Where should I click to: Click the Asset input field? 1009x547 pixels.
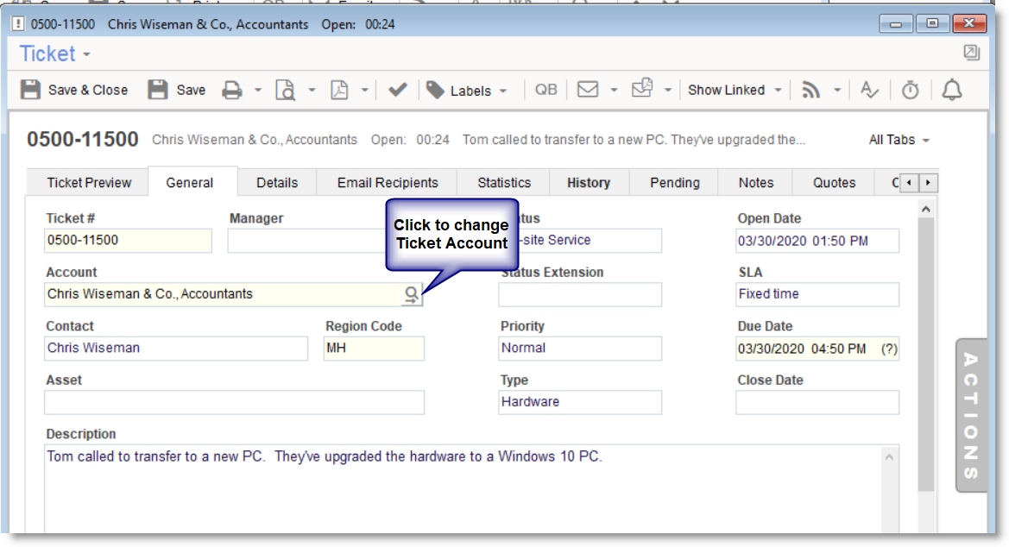234,403
